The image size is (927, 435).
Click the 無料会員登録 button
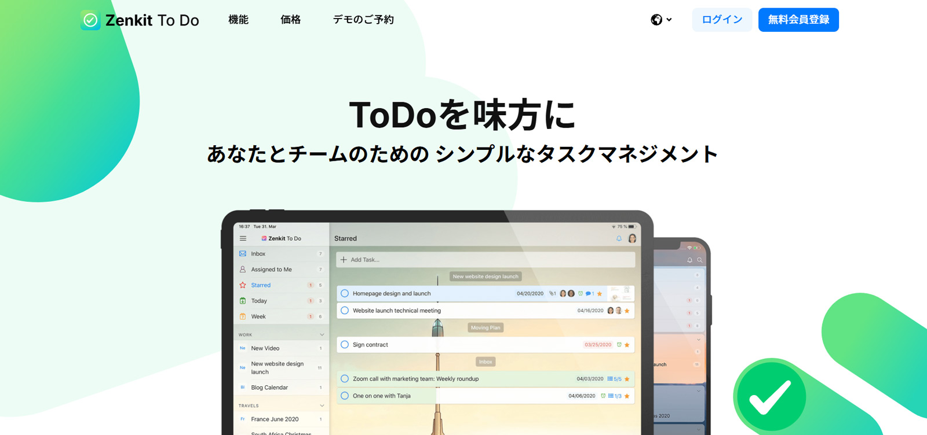click(798, 20)
